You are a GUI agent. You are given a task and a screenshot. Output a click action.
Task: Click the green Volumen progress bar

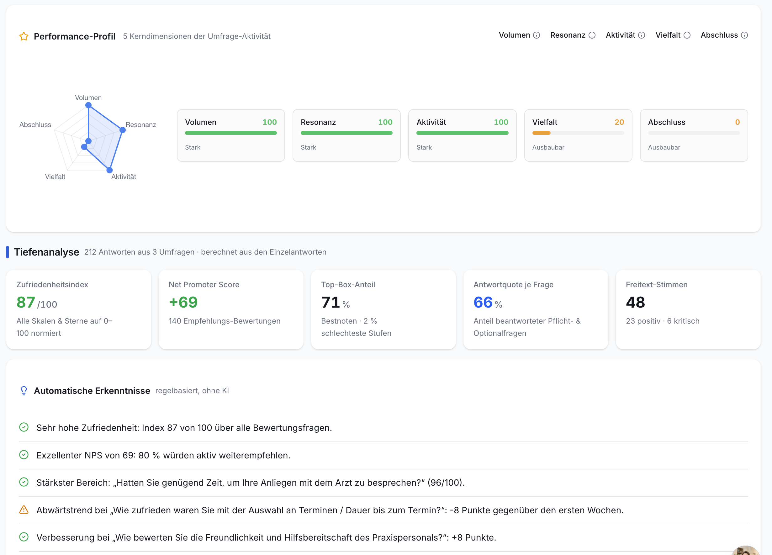pyautogui.click(x=231, y=133)
